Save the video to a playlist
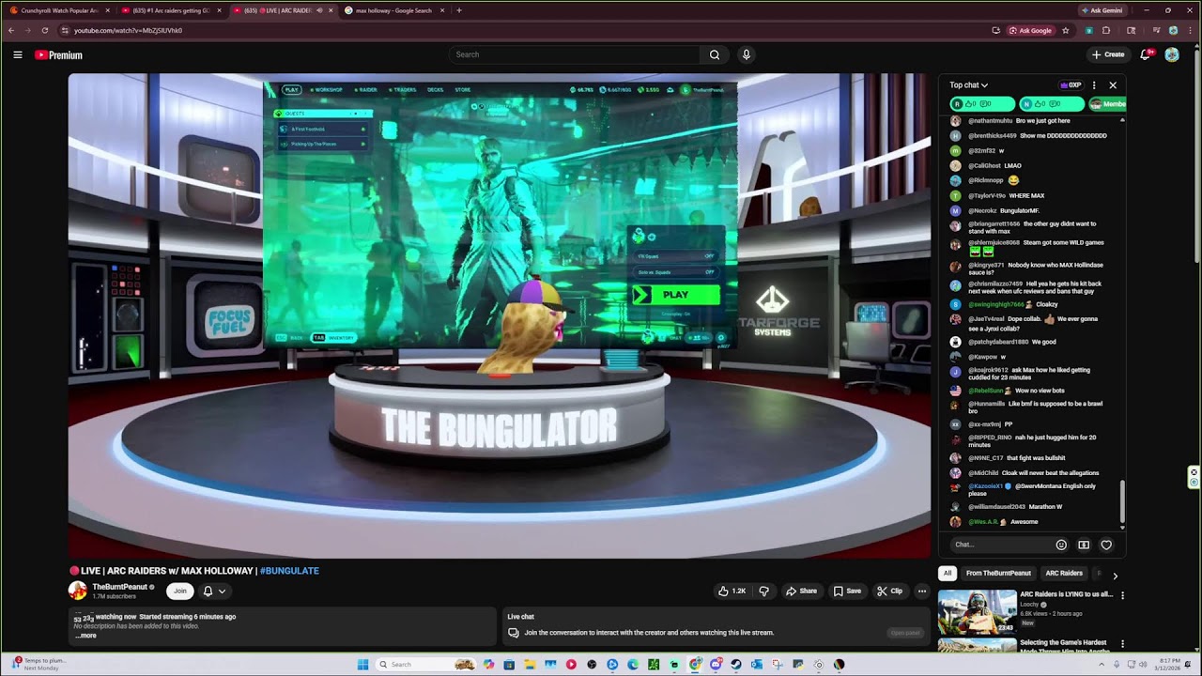1202x676 pixels. coord(847,591)
